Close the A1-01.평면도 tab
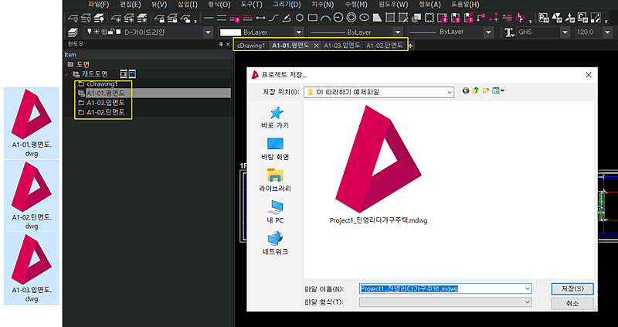The image size is (618, 327). pyautogui.click(x=316, y=46)
